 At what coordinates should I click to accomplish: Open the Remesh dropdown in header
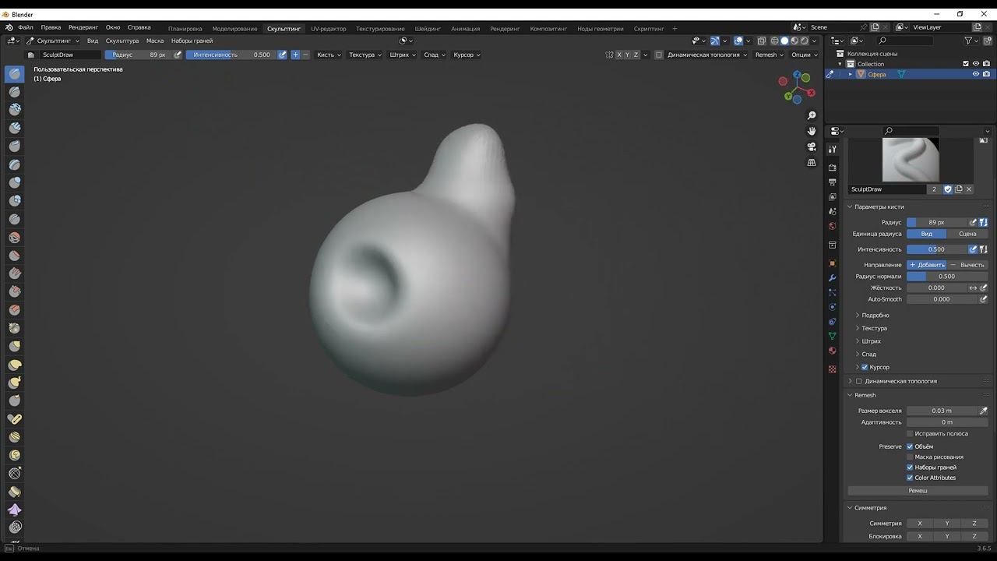[769, 55]
